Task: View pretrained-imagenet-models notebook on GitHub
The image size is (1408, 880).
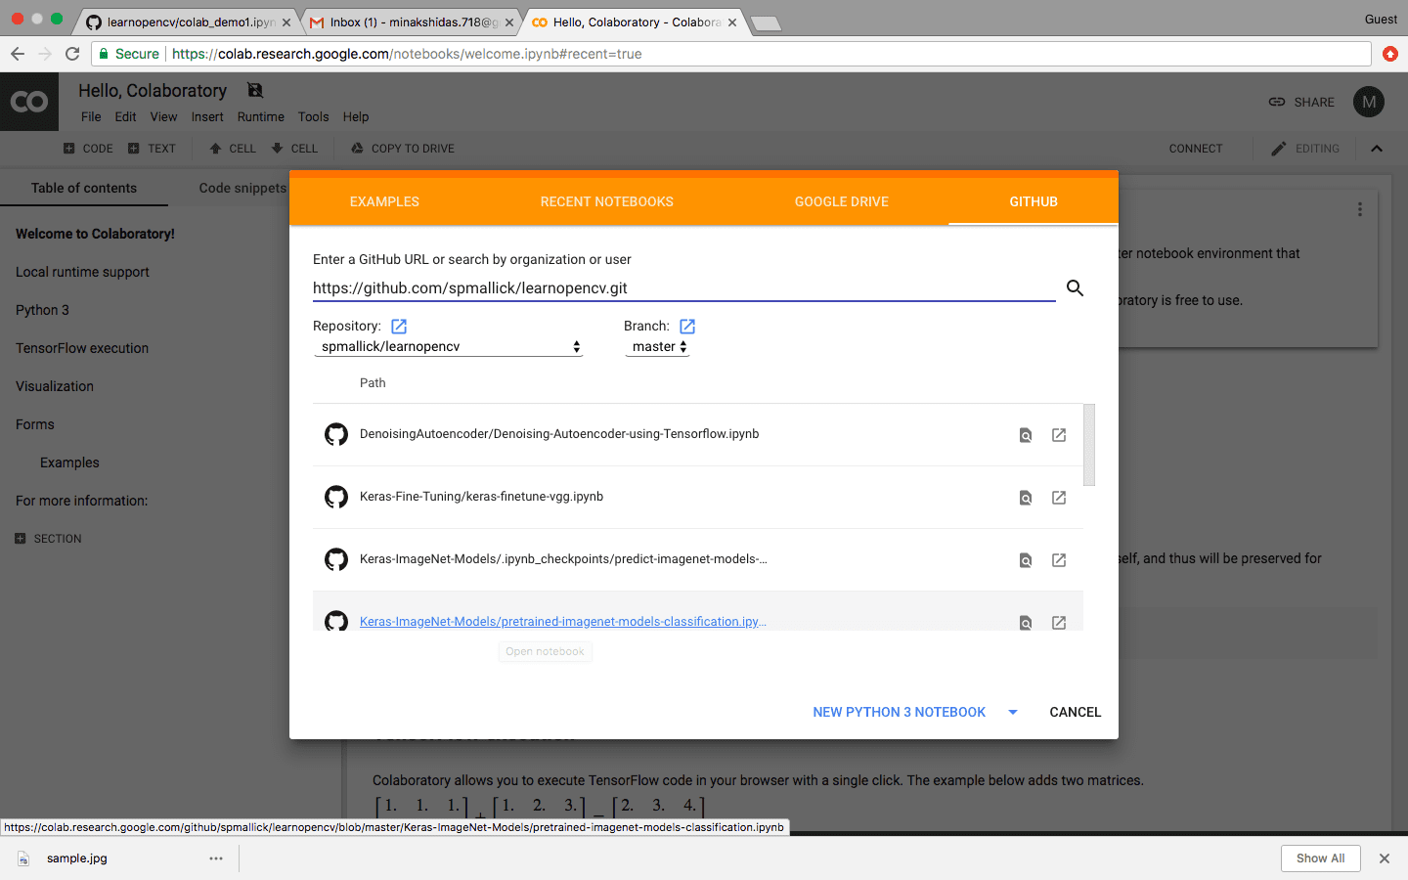Action: tap(1026, 622)
